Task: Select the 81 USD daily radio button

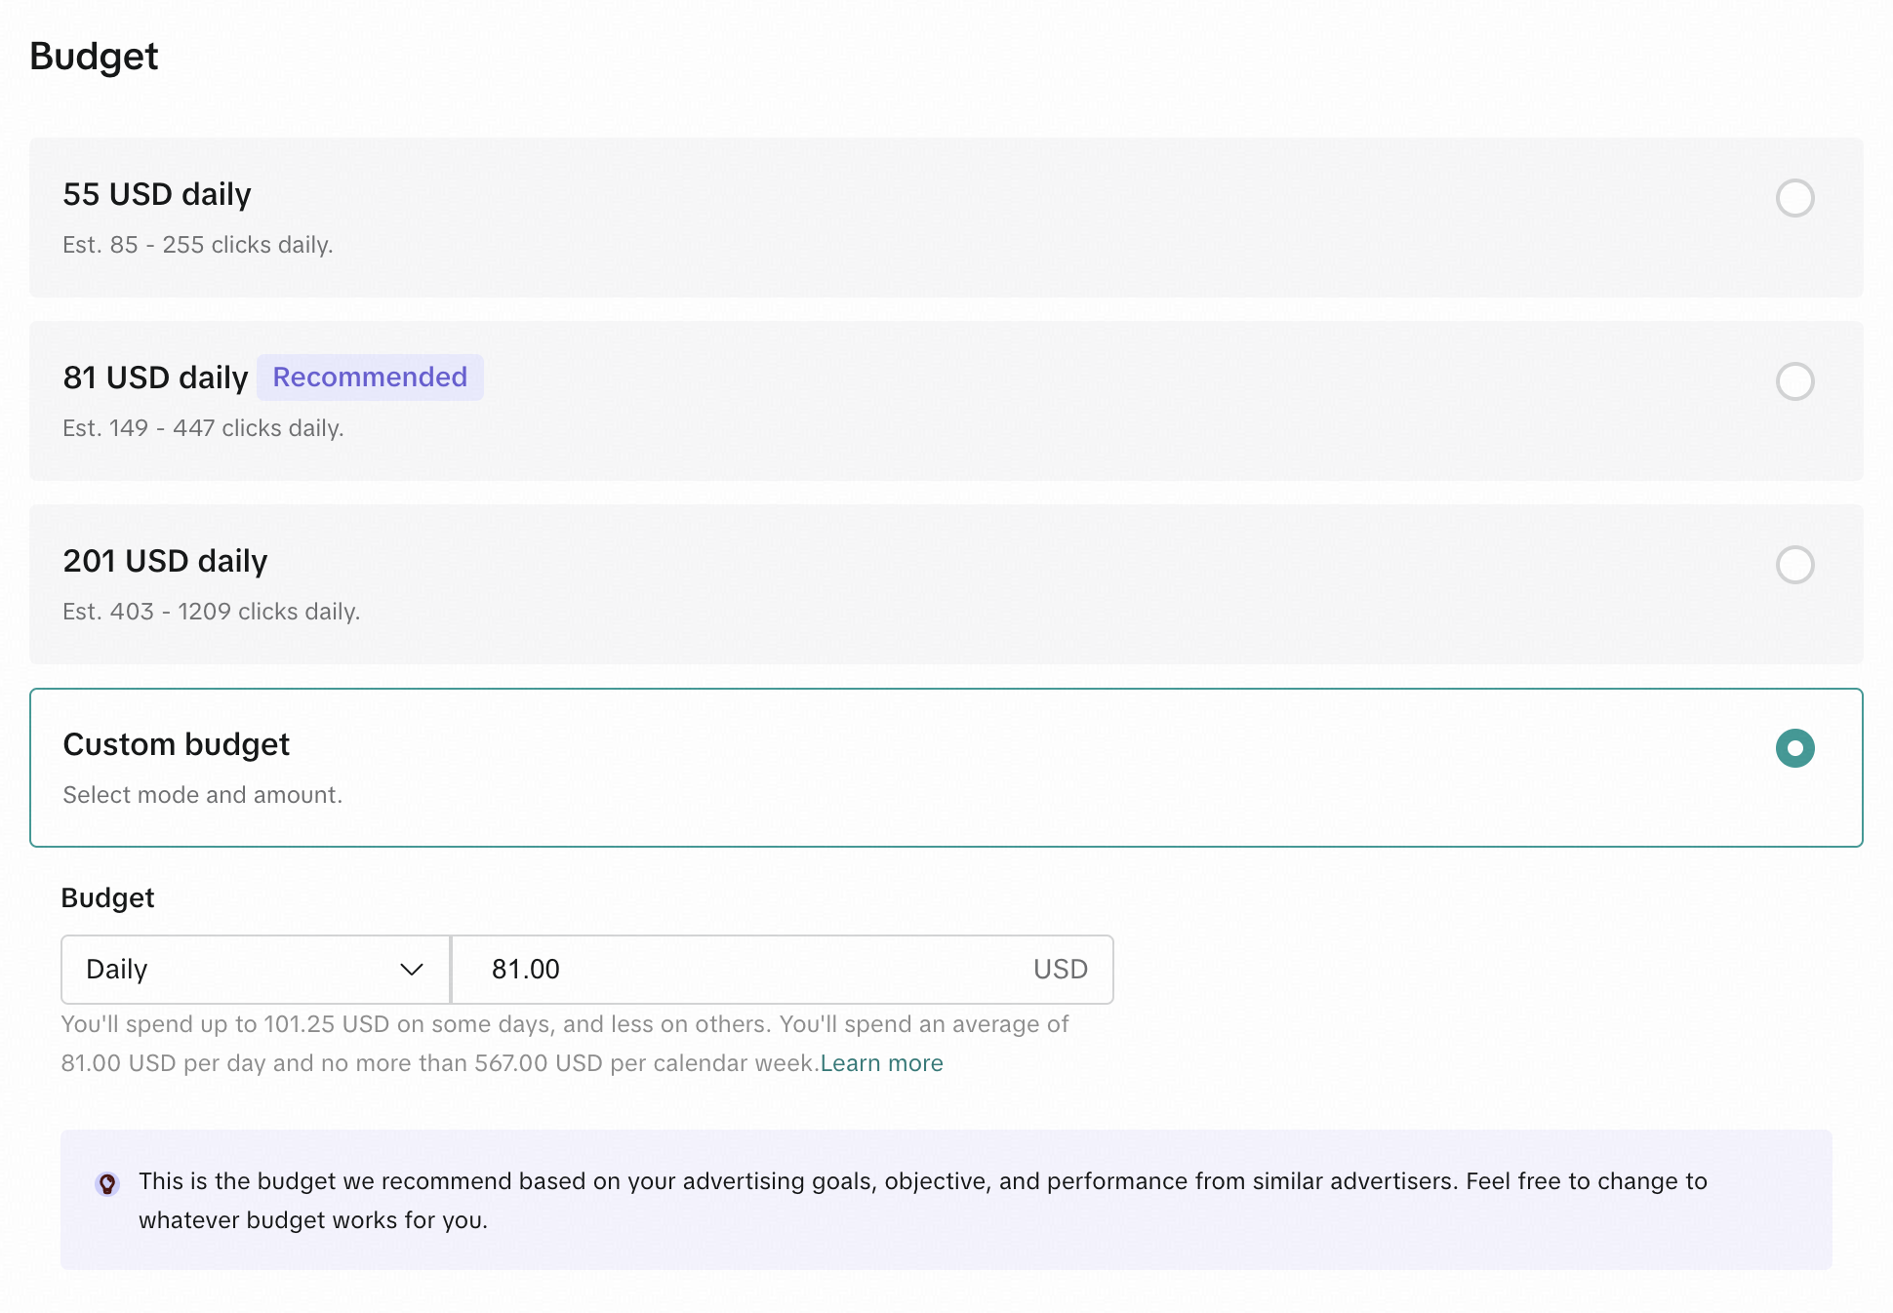Action: pos(1793,381)
